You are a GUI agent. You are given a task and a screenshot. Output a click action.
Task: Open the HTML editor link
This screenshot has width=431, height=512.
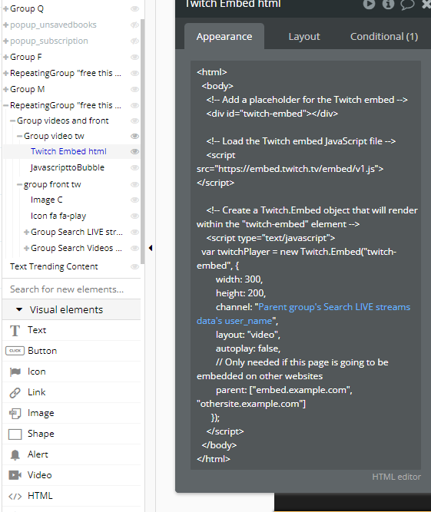coord(396,477)
